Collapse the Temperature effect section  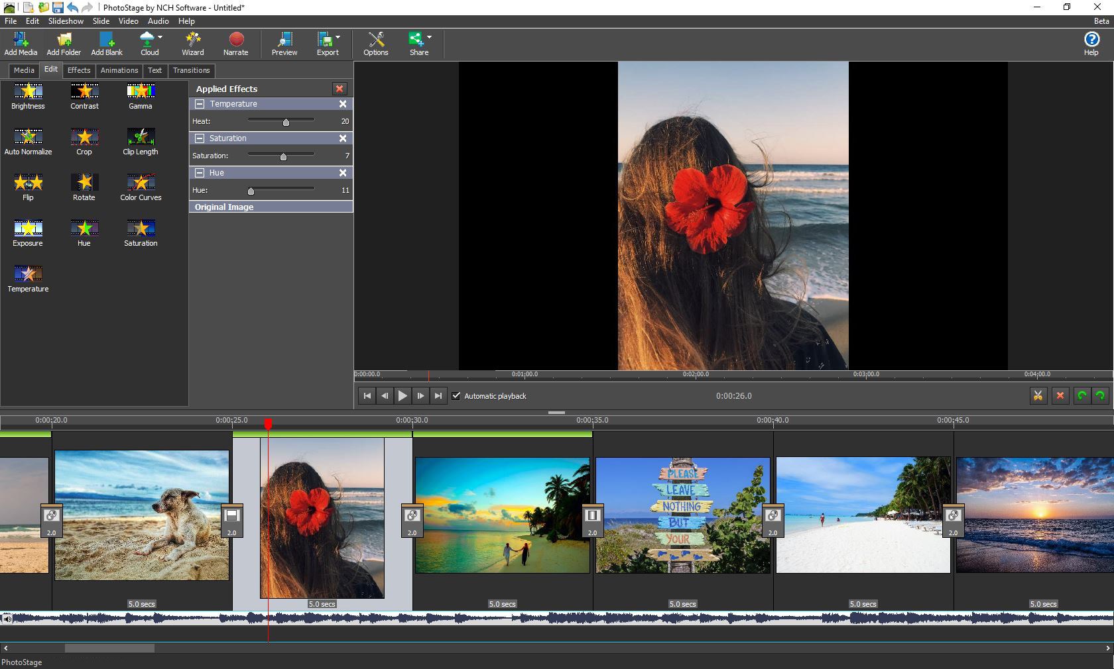(200, 104)
